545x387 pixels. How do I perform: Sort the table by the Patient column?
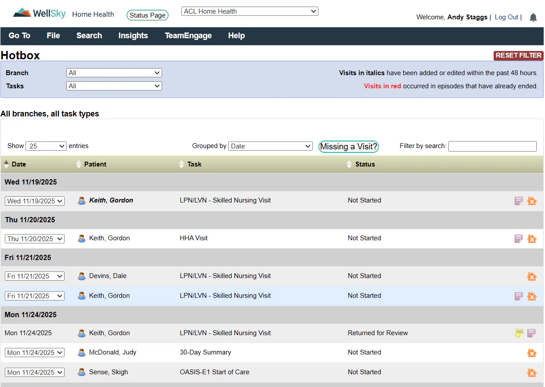(95, 164)
